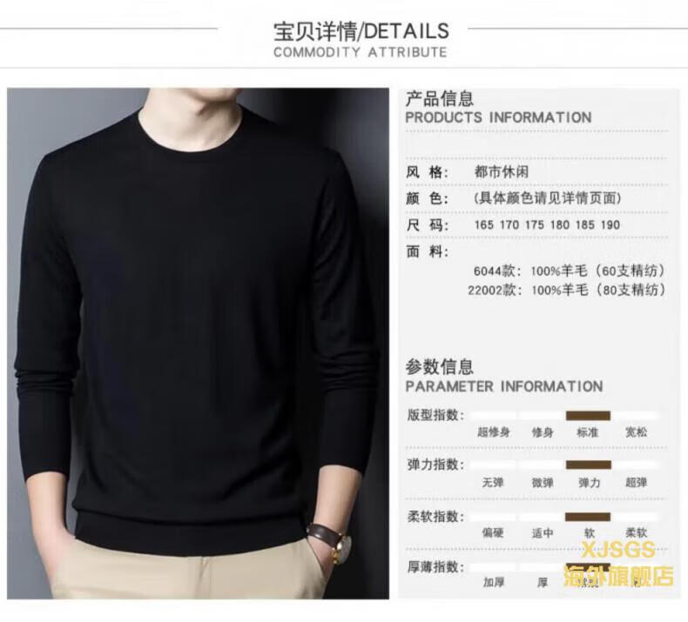Click the 超弹 elasticity label
The height and width of the screenshot is (622, 688).
[x=636, y=483]
